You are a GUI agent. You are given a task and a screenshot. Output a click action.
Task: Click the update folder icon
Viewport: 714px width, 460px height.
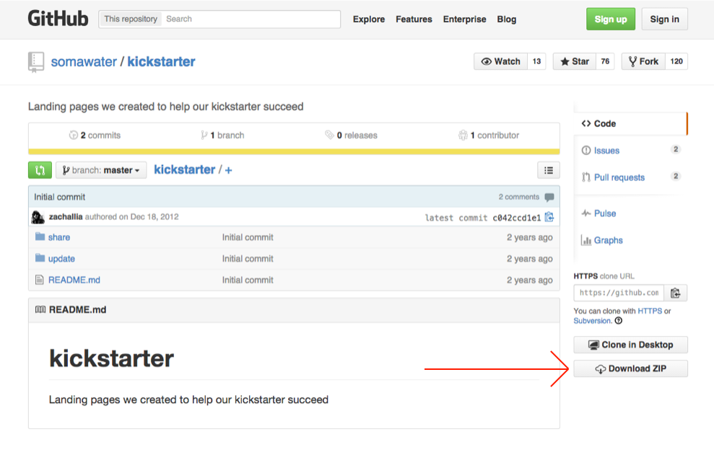(x=40, y=257)
